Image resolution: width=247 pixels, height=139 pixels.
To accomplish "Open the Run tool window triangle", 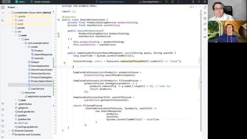I will point(3,115).
